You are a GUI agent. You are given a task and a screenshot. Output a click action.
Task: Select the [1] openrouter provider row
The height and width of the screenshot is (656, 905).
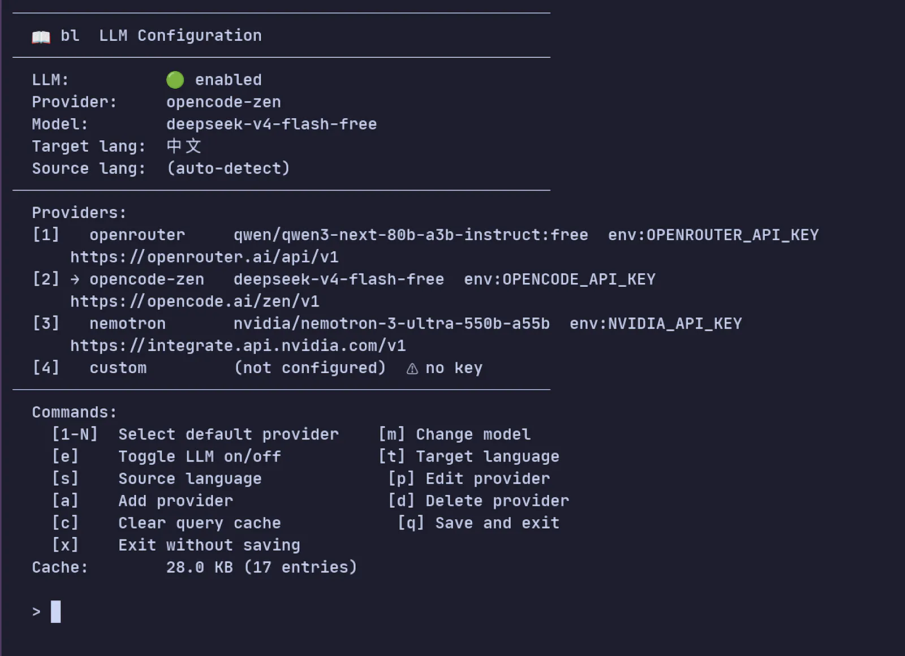click(425, 235)
